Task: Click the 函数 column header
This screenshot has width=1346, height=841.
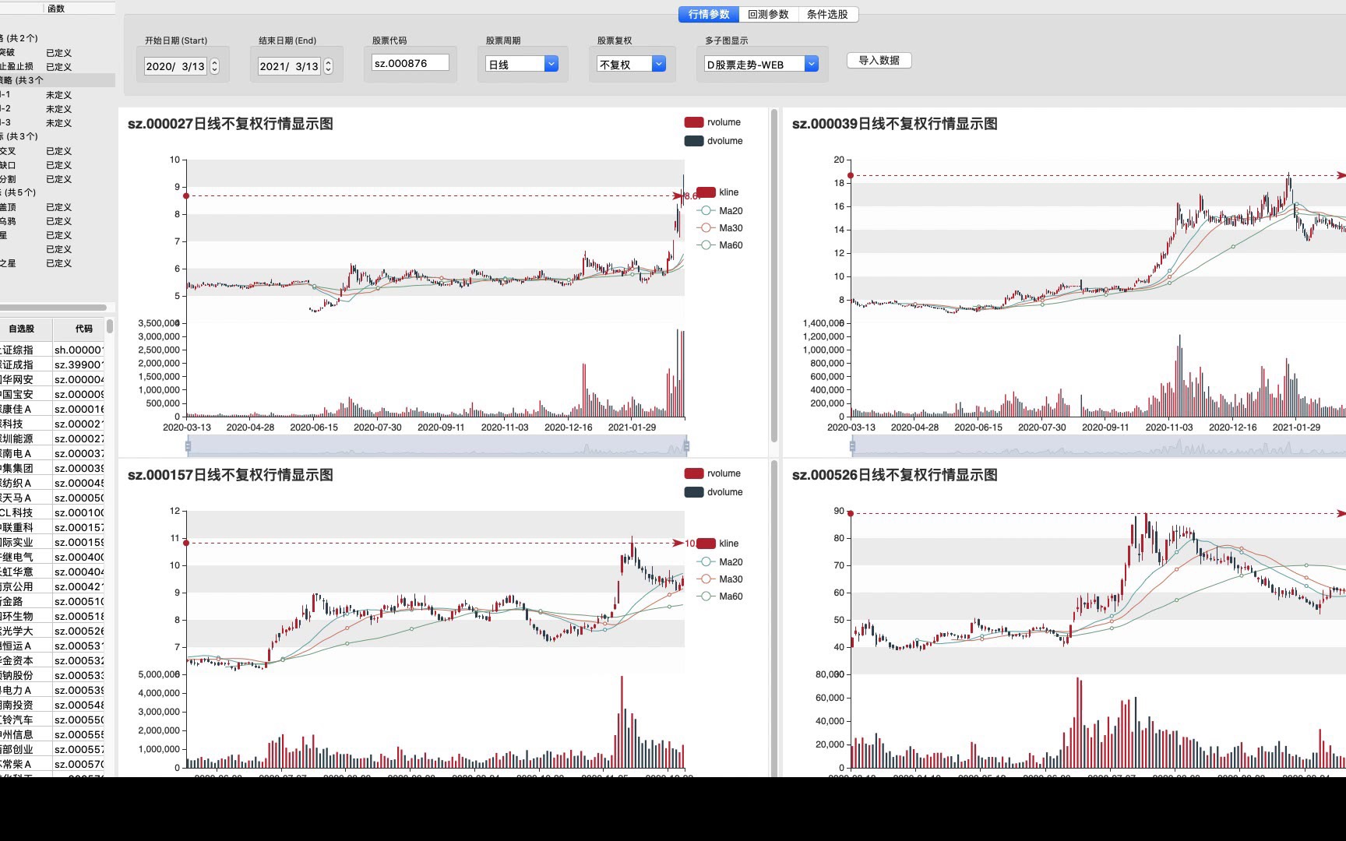Action: point(56,9)
